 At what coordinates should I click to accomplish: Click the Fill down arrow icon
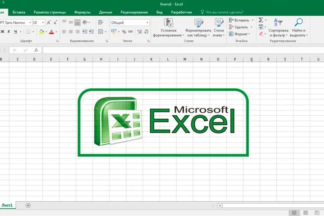point(261,27)
